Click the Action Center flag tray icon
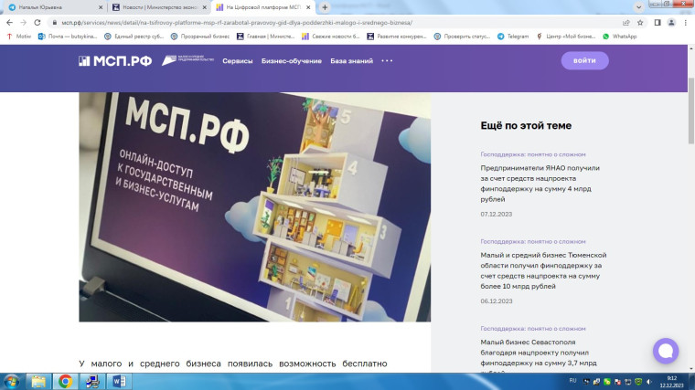The height and width of the screenshot is (390, 695). pos(617,382)
